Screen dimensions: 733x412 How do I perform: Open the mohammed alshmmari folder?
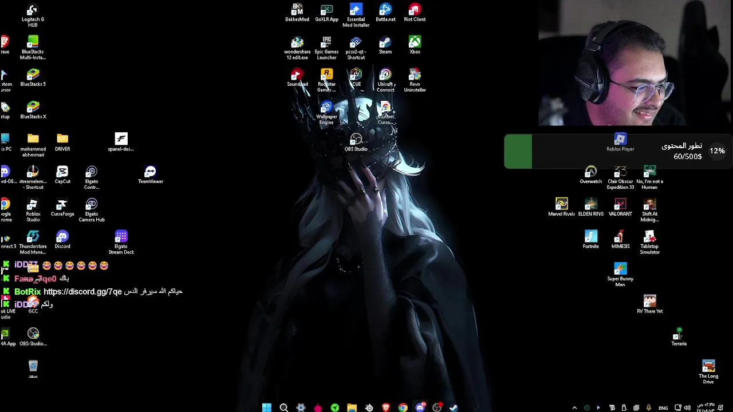click(x=33, y=145)
